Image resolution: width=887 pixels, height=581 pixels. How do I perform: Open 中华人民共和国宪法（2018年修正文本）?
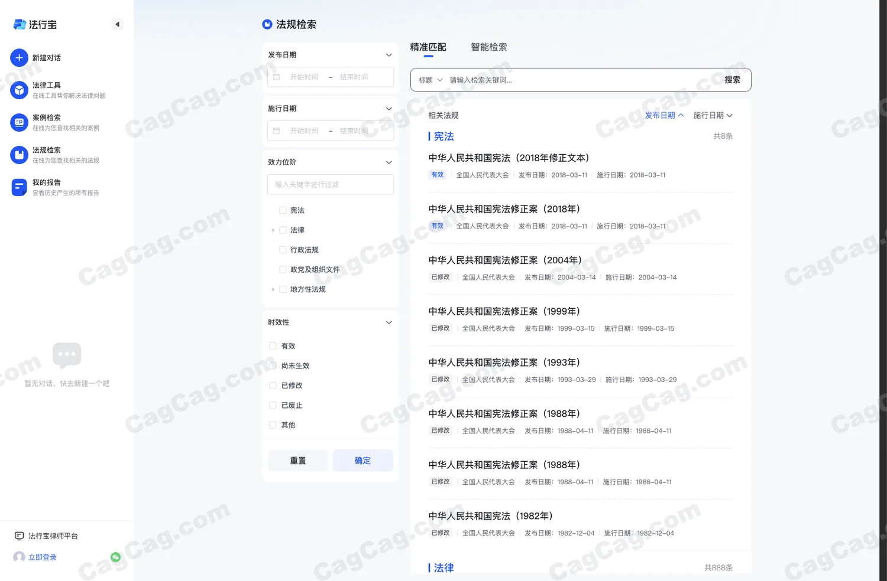[x=509, y=158]
